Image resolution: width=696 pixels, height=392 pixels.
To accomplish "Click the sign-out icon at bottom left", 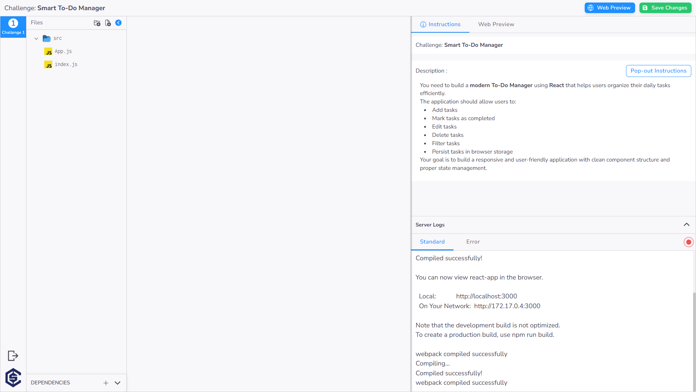I will pyautogui.click(x=12, y=356).
